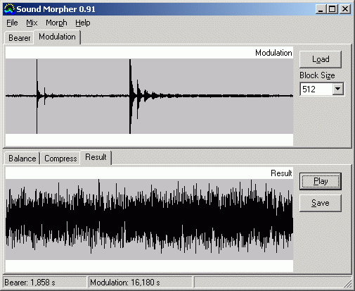Expand the Block Size dropdown arrow

point(337,89)
